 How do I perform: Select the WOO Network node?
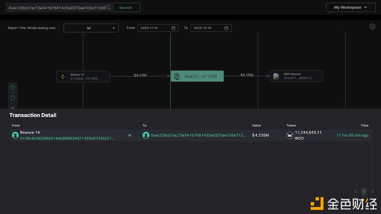[x=296, y=76]
